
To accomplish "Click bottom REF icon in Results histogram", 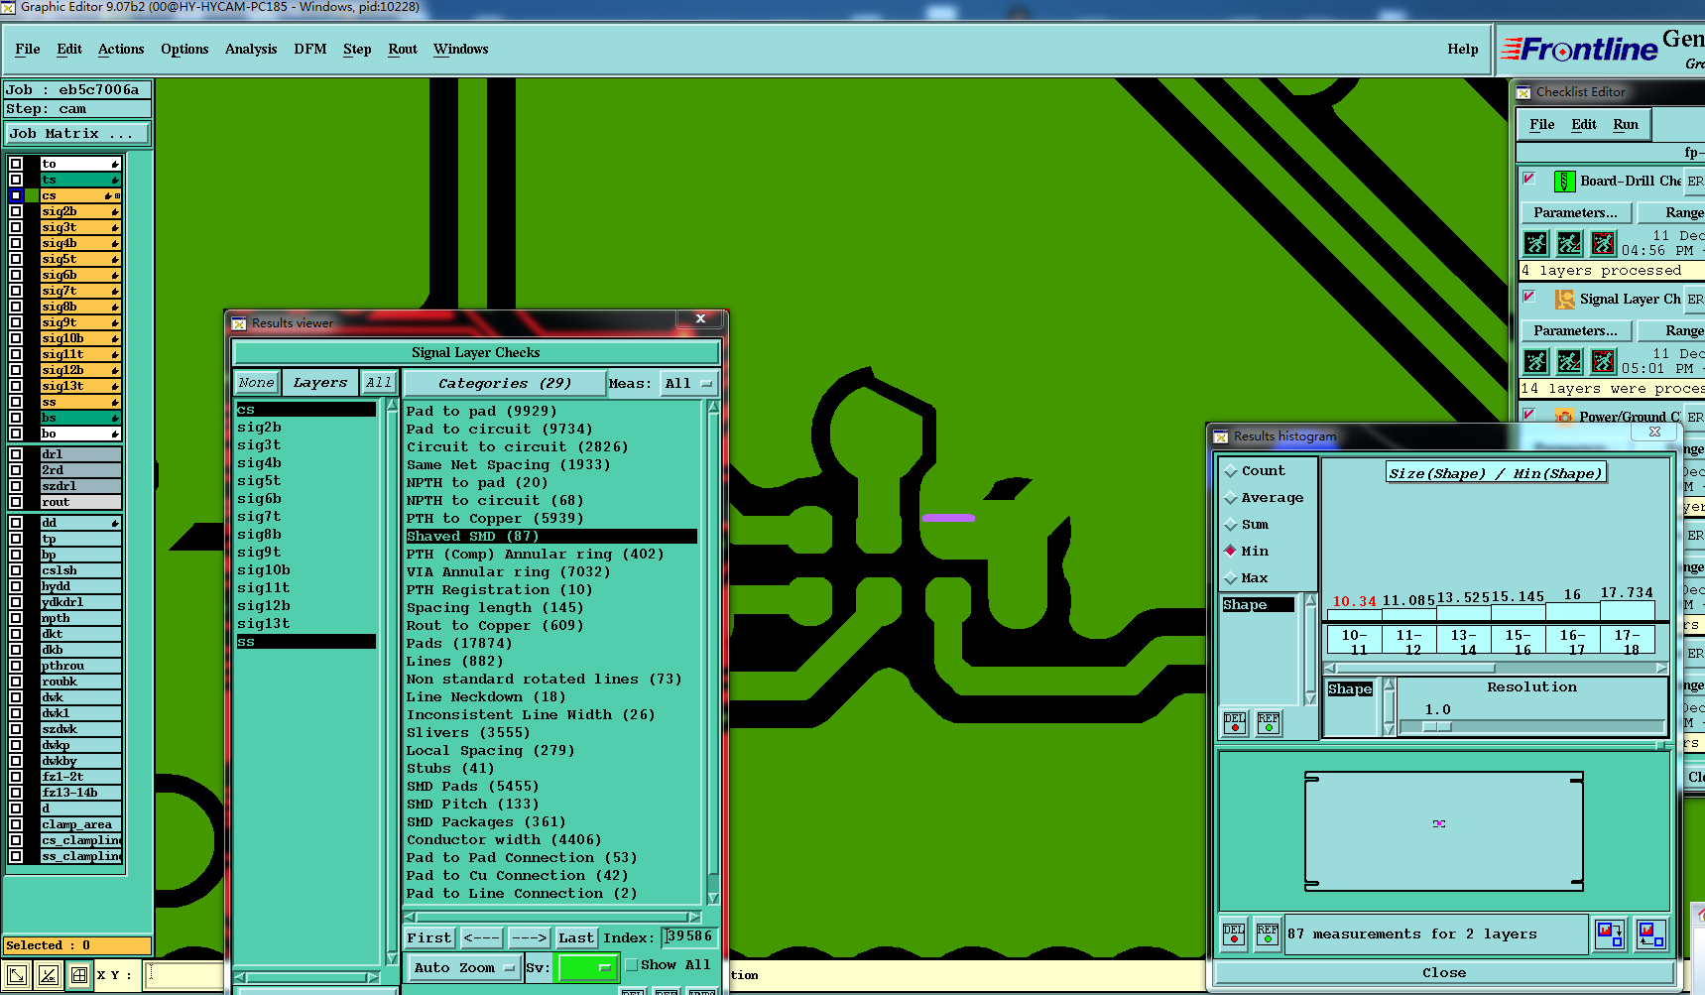I will [1268, 934].
